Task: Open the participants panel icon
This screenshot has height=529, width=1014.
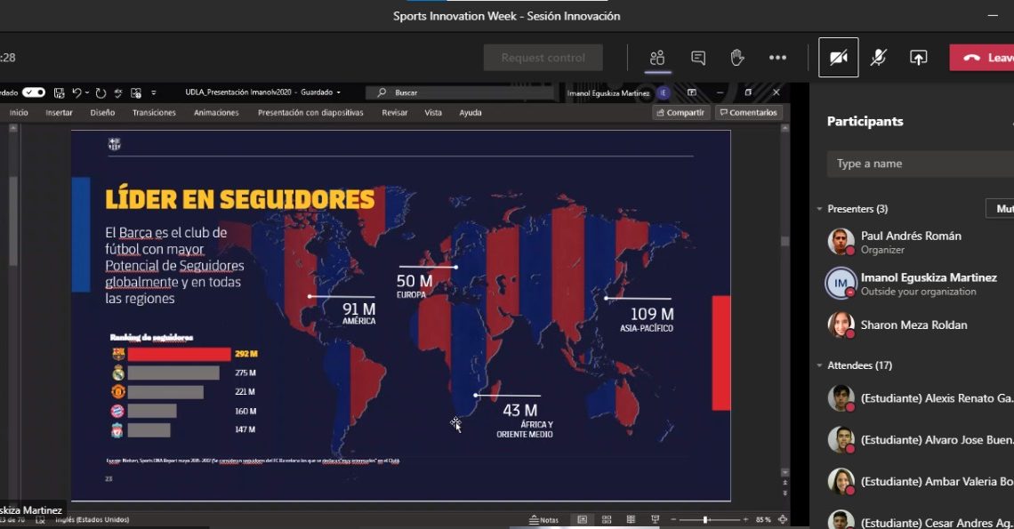Action: pyautogui.click(x=656, y=58)
